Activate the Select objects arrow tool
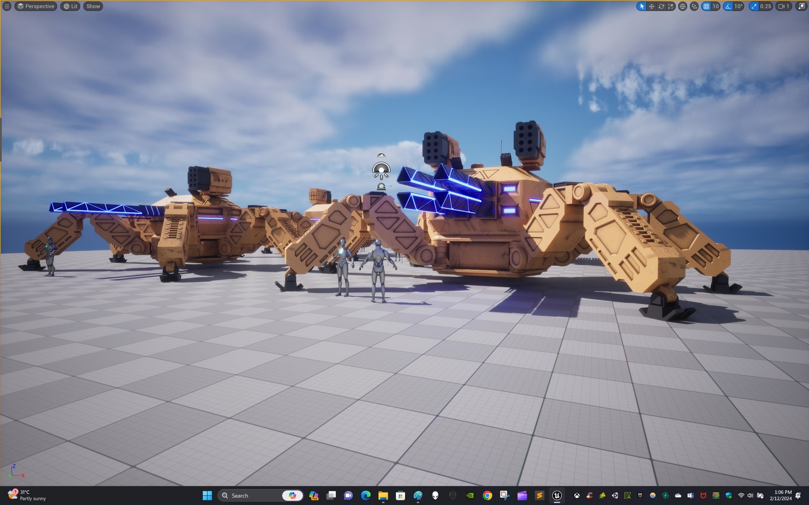The image size is (809, 505). [641, 6]
